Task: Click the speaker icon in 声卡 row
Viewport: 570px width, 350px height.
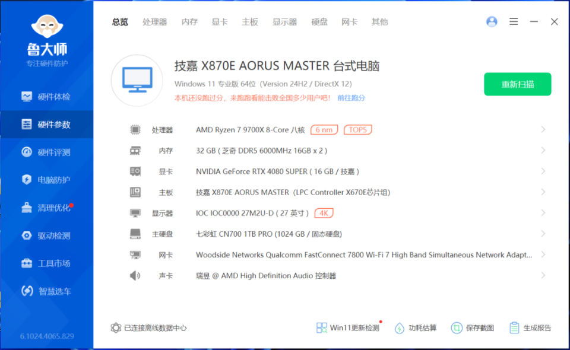Action: click(x=135, y=276)
